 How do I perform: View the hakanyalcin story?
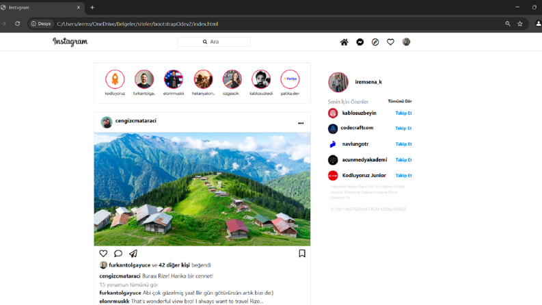coord(203,79)
